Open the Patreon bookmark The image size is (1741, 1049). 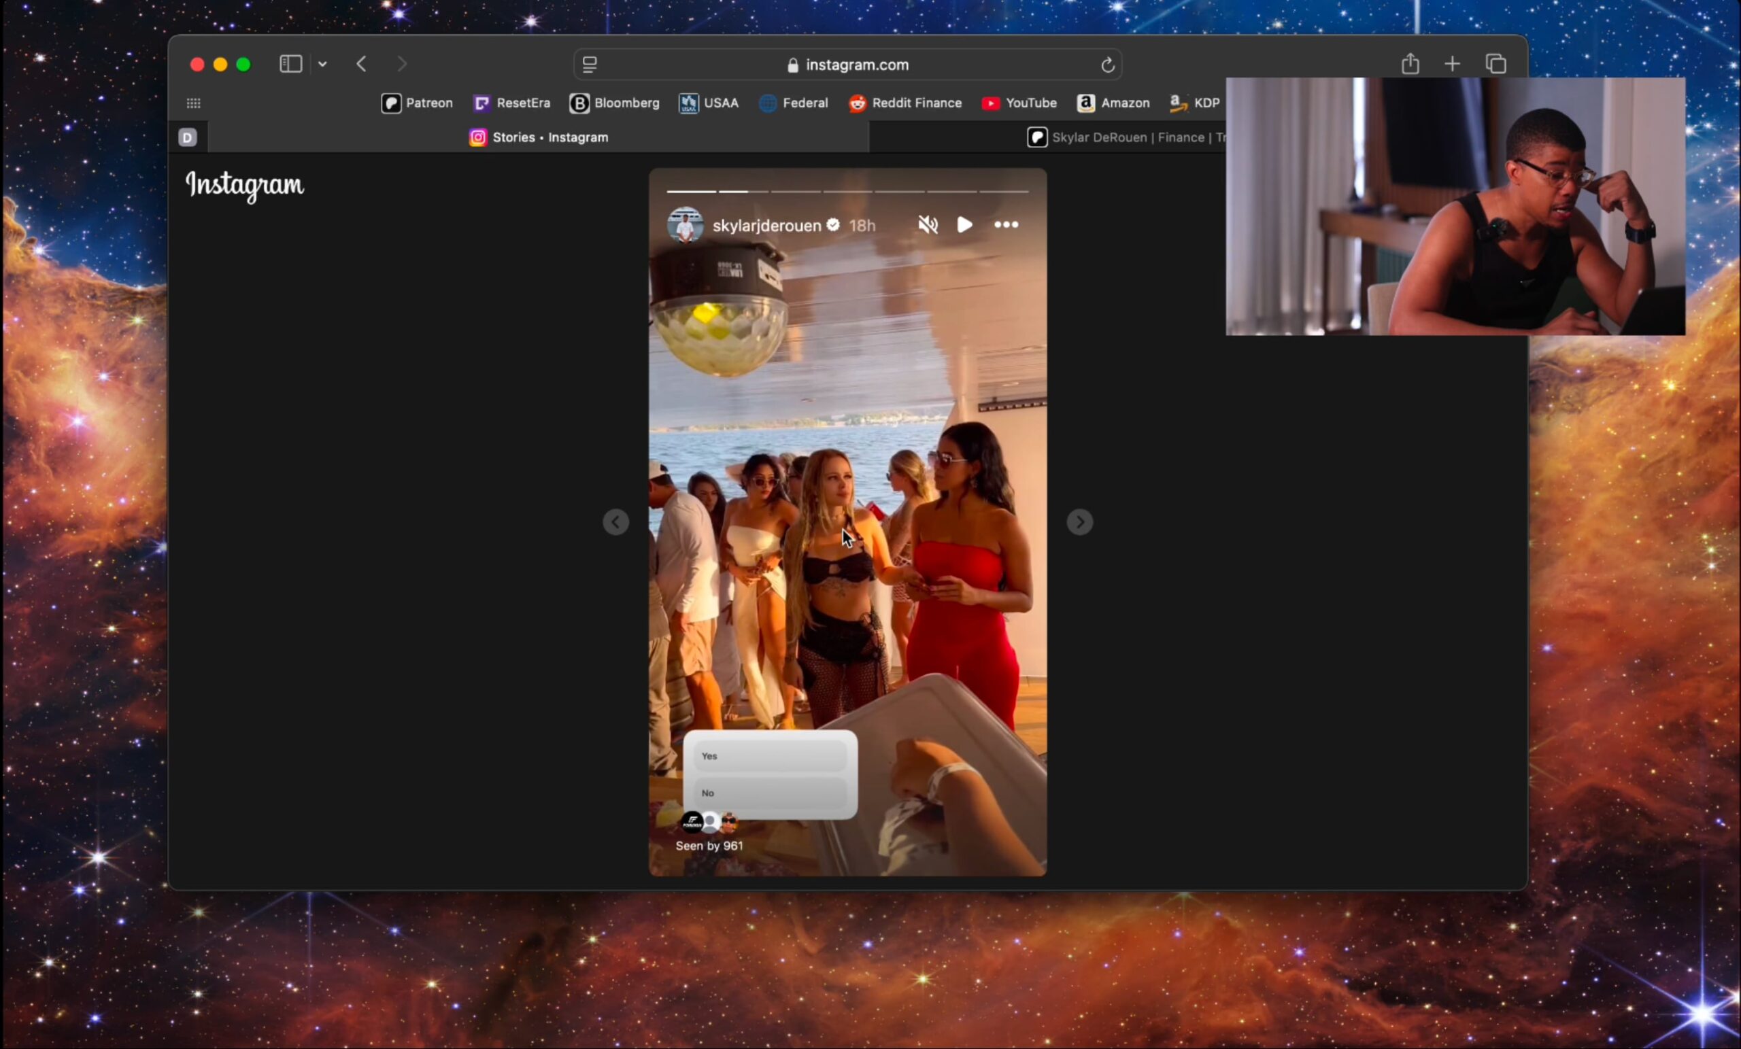[x=417, y=103]
